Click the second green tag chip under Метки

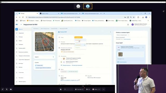point(72,72)
